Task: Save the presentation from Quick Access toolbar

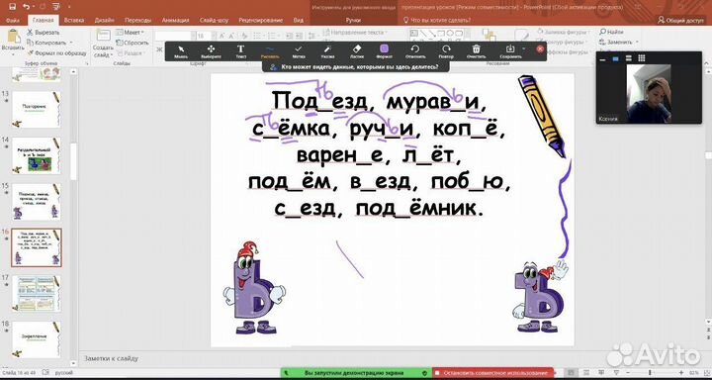Action: coord(13,7)
